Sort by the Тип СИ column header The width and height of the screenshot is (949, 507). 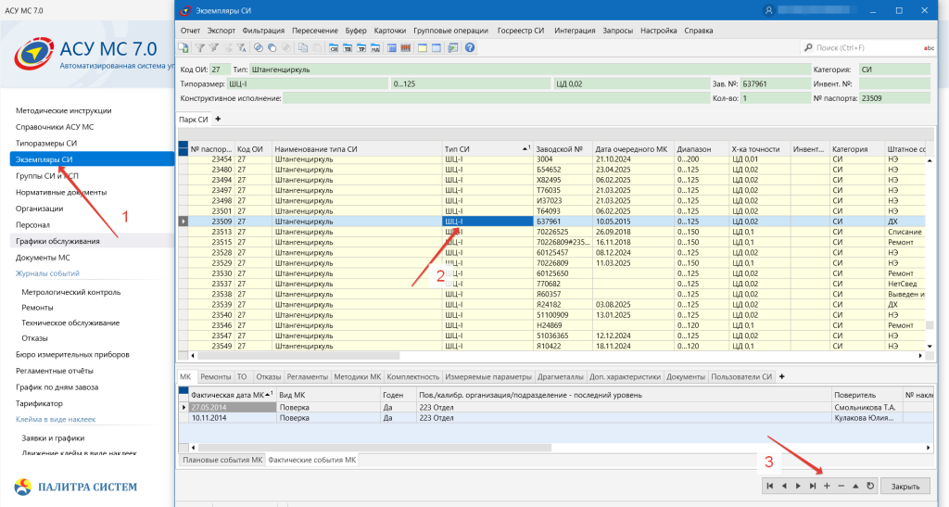pos(487,149)
